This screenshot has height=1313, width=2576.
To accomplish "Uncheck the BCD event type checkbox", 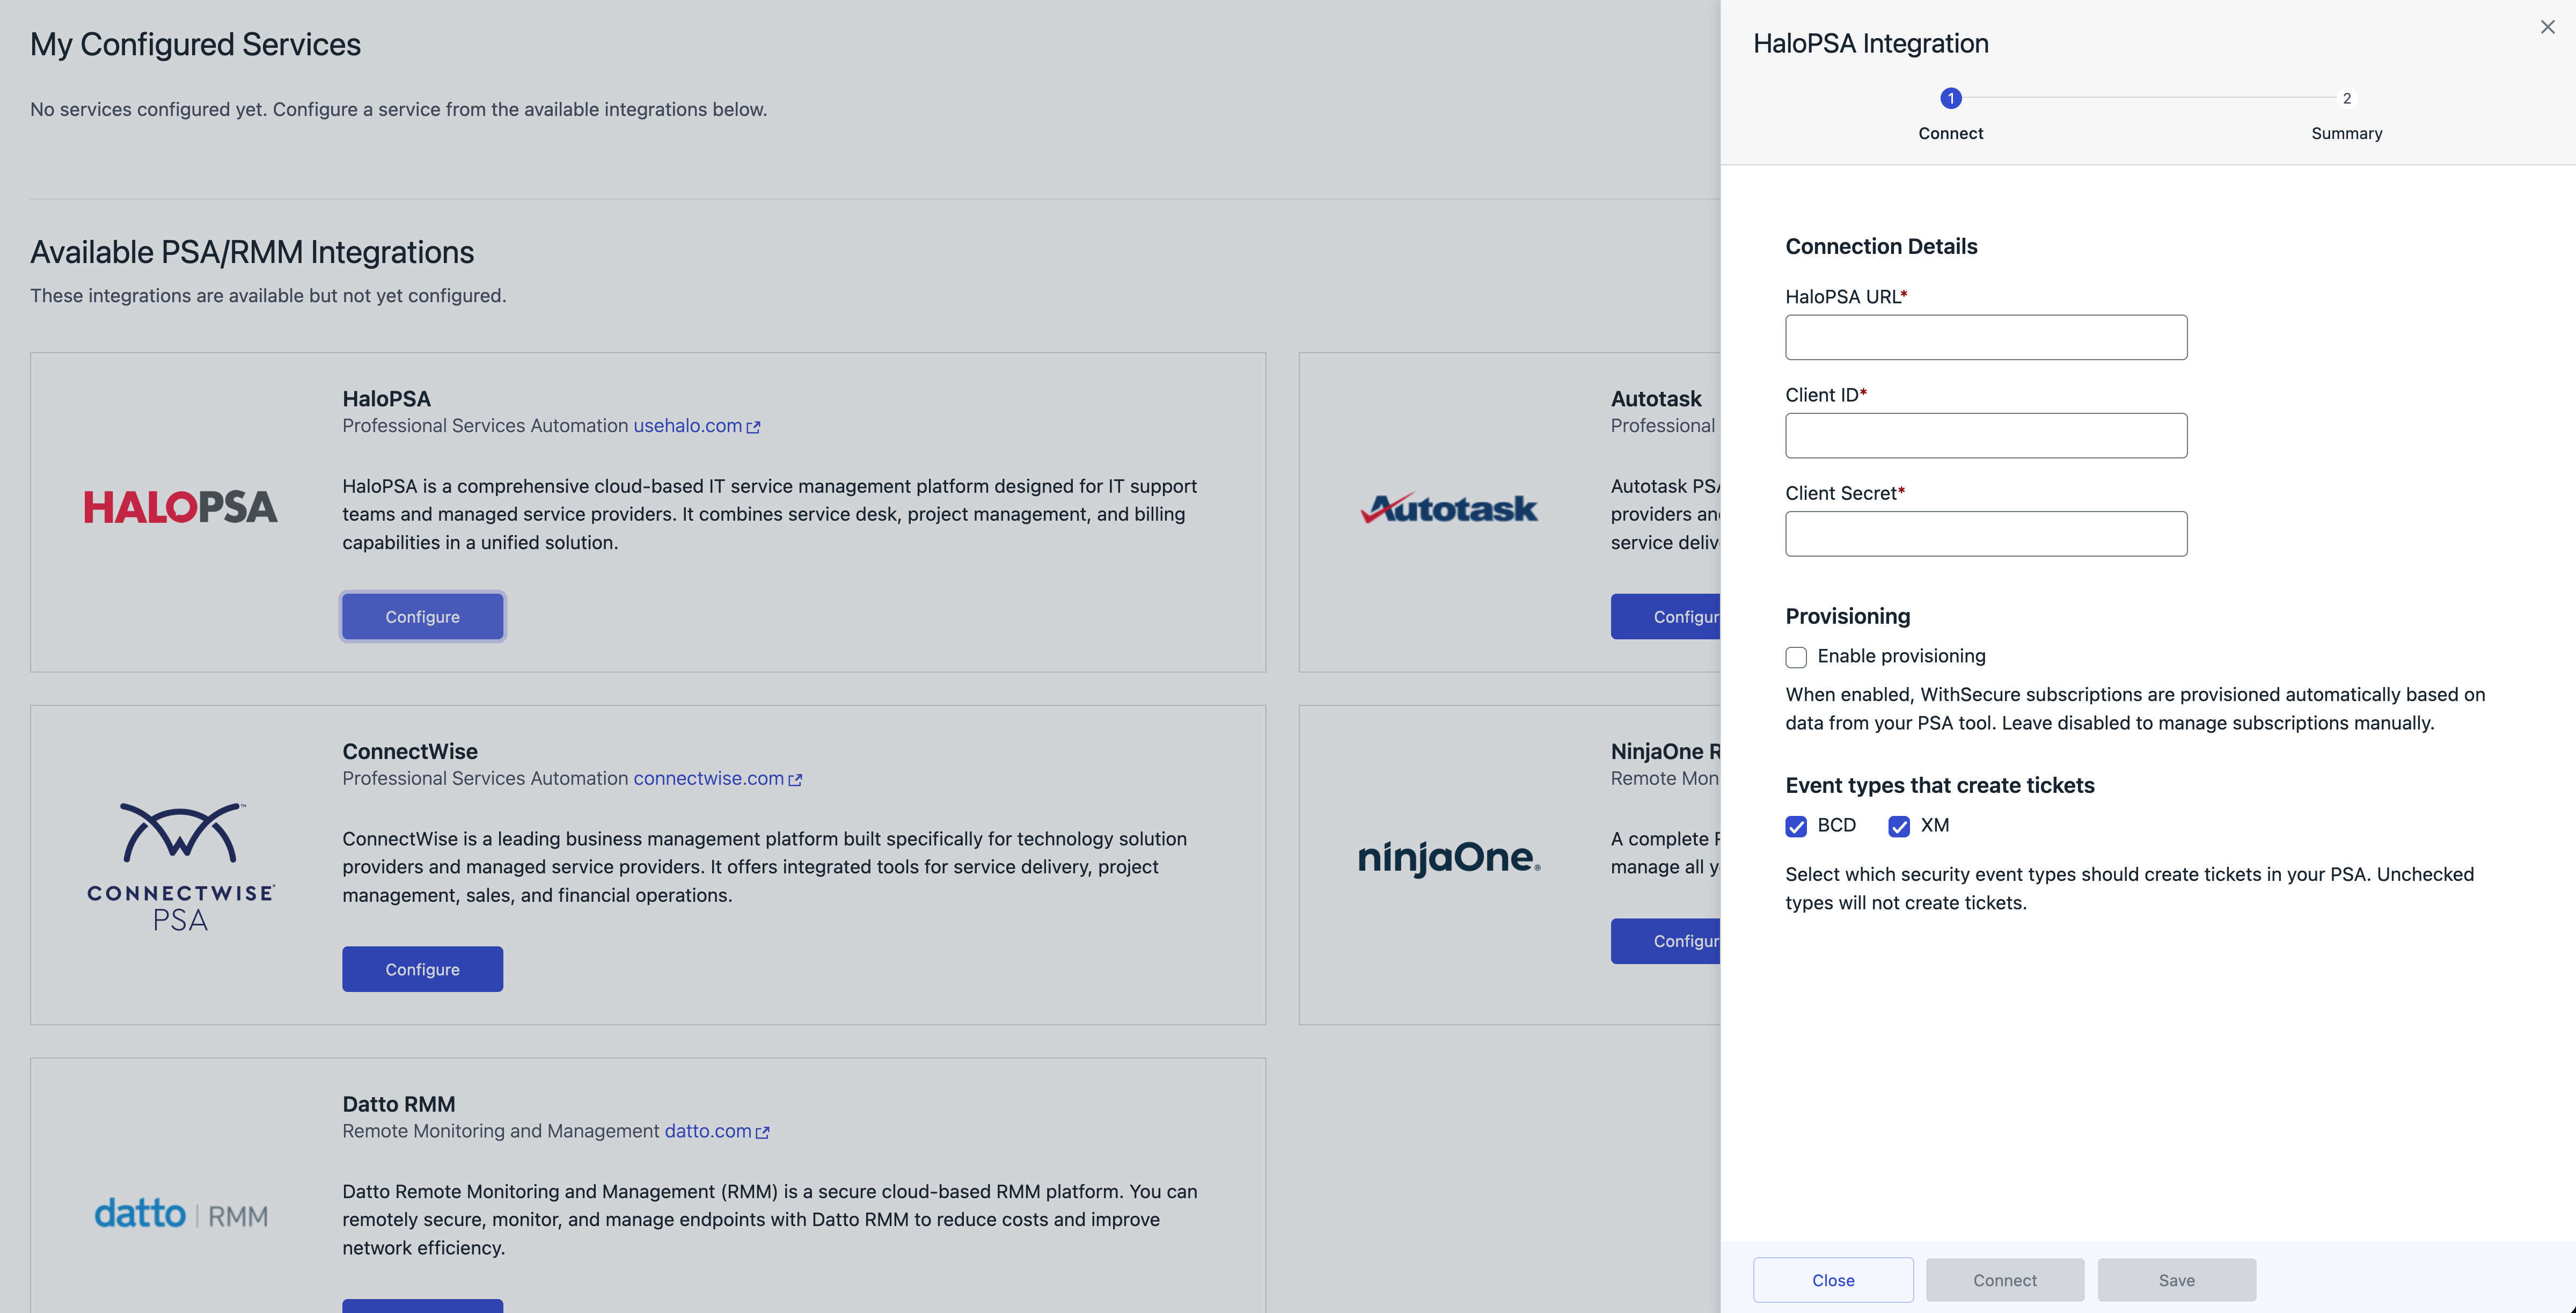I will pyautogui.click(x=1796, y=826).
